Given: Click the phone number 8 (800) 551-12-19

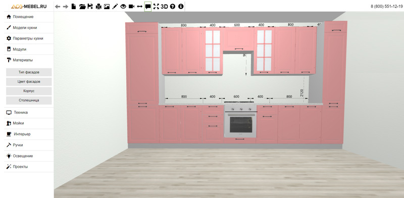Looking at the screenshot, I should coord(386,7).
